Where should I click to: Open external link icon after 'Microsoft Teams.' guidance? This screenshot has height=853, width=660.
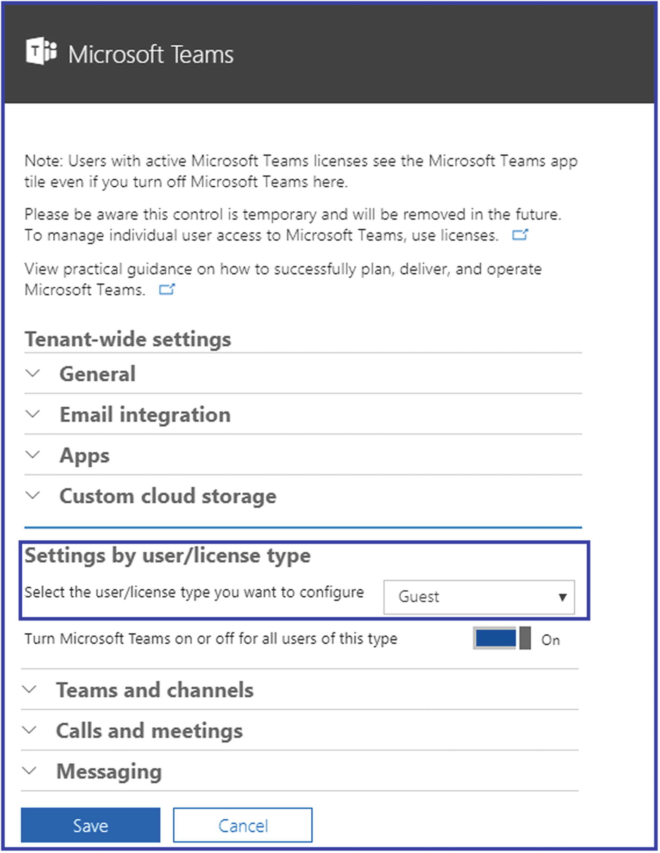(x=167, y=290)
